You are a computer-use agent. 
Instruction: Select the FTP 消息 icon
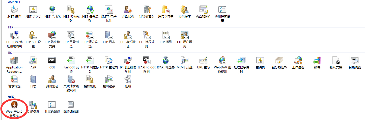click(x=166, y=35)
